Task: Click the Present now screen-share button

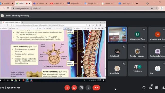Action: 81,88
